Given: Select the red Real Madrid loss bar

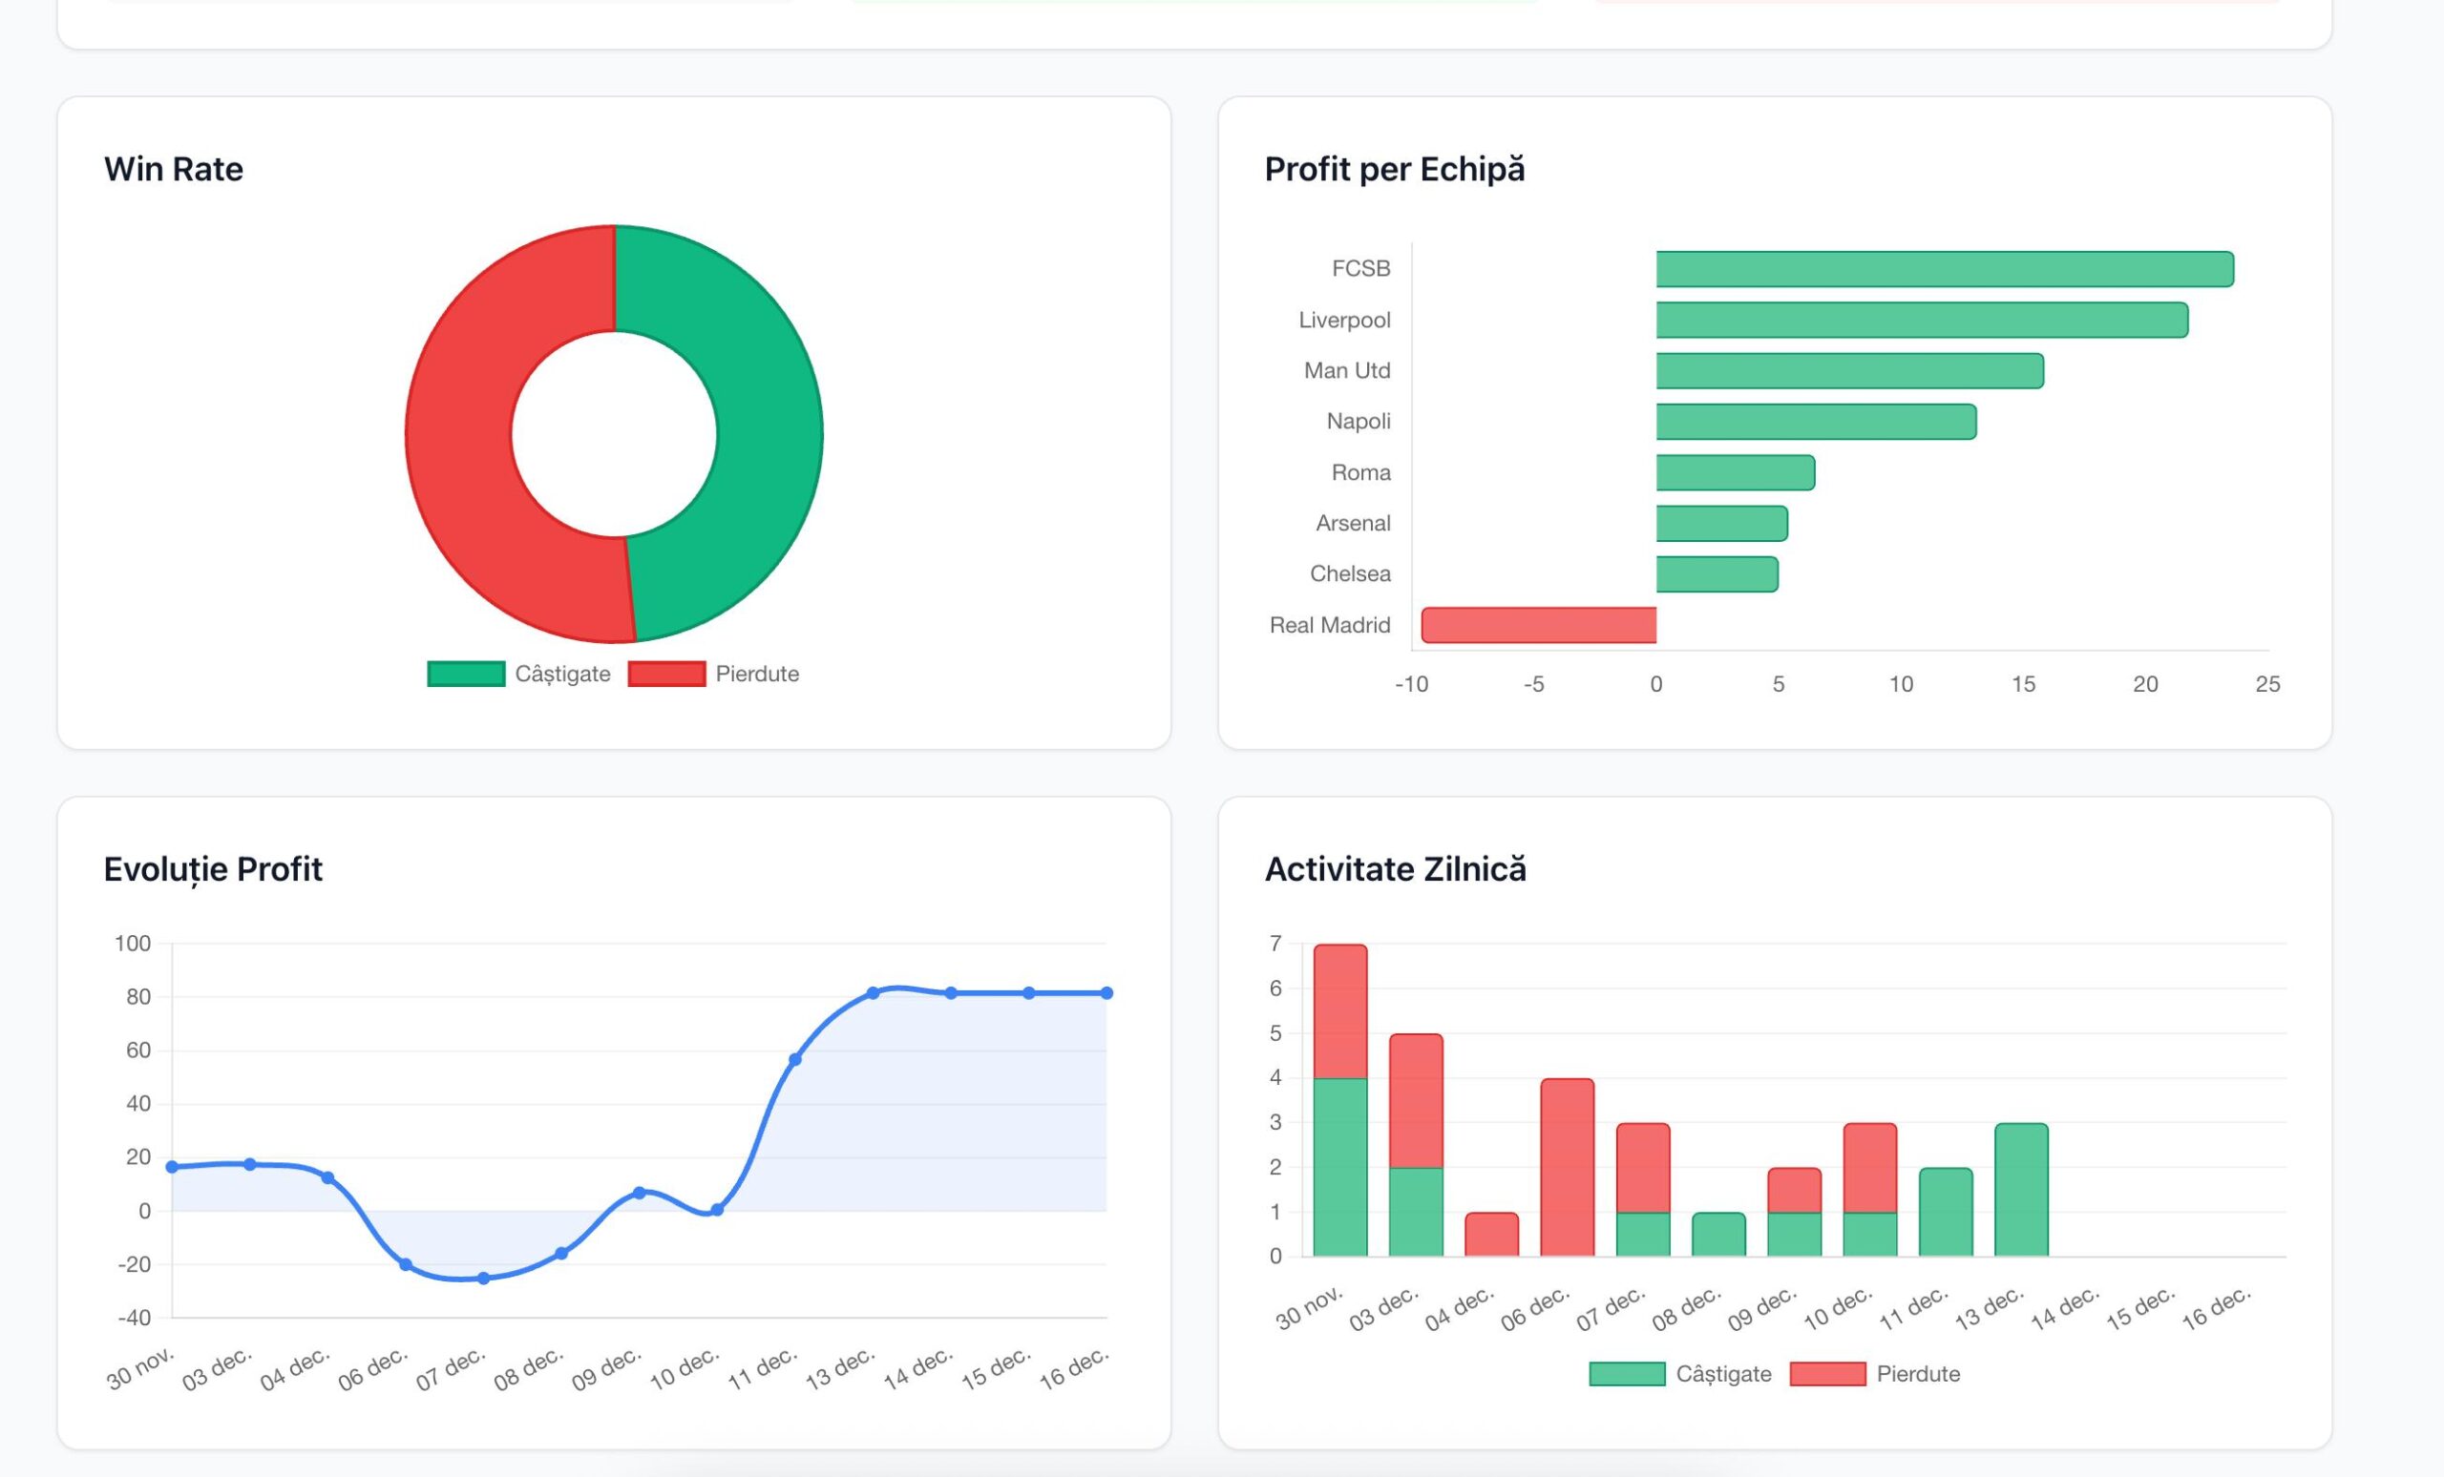Looking at the screenshot, I should [1538, 626].
